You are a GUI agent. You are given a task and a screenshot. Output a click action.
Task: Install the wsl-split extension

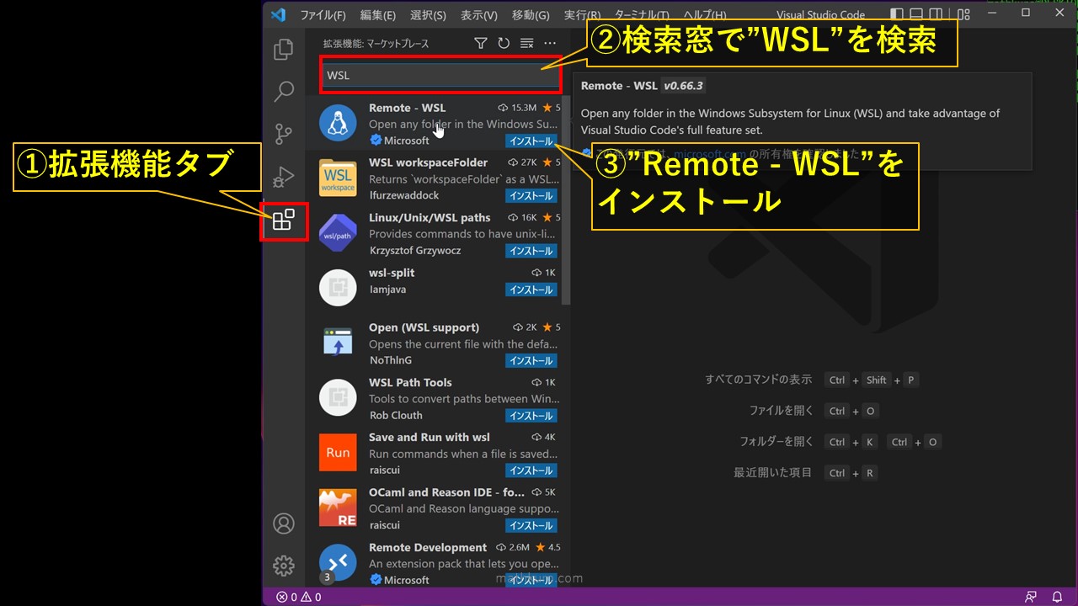pos(531,290)
